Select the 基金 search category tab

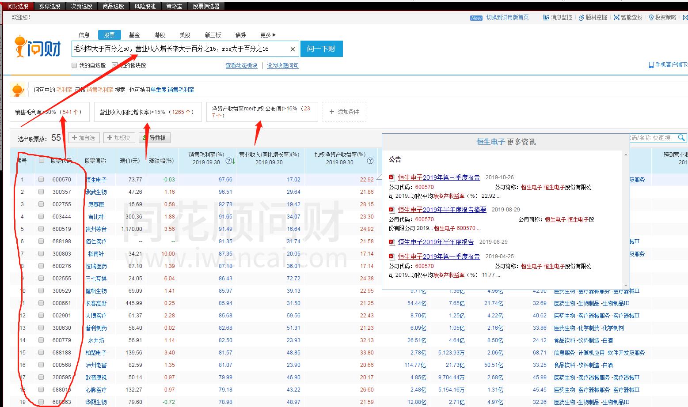(x=134, y=35)
